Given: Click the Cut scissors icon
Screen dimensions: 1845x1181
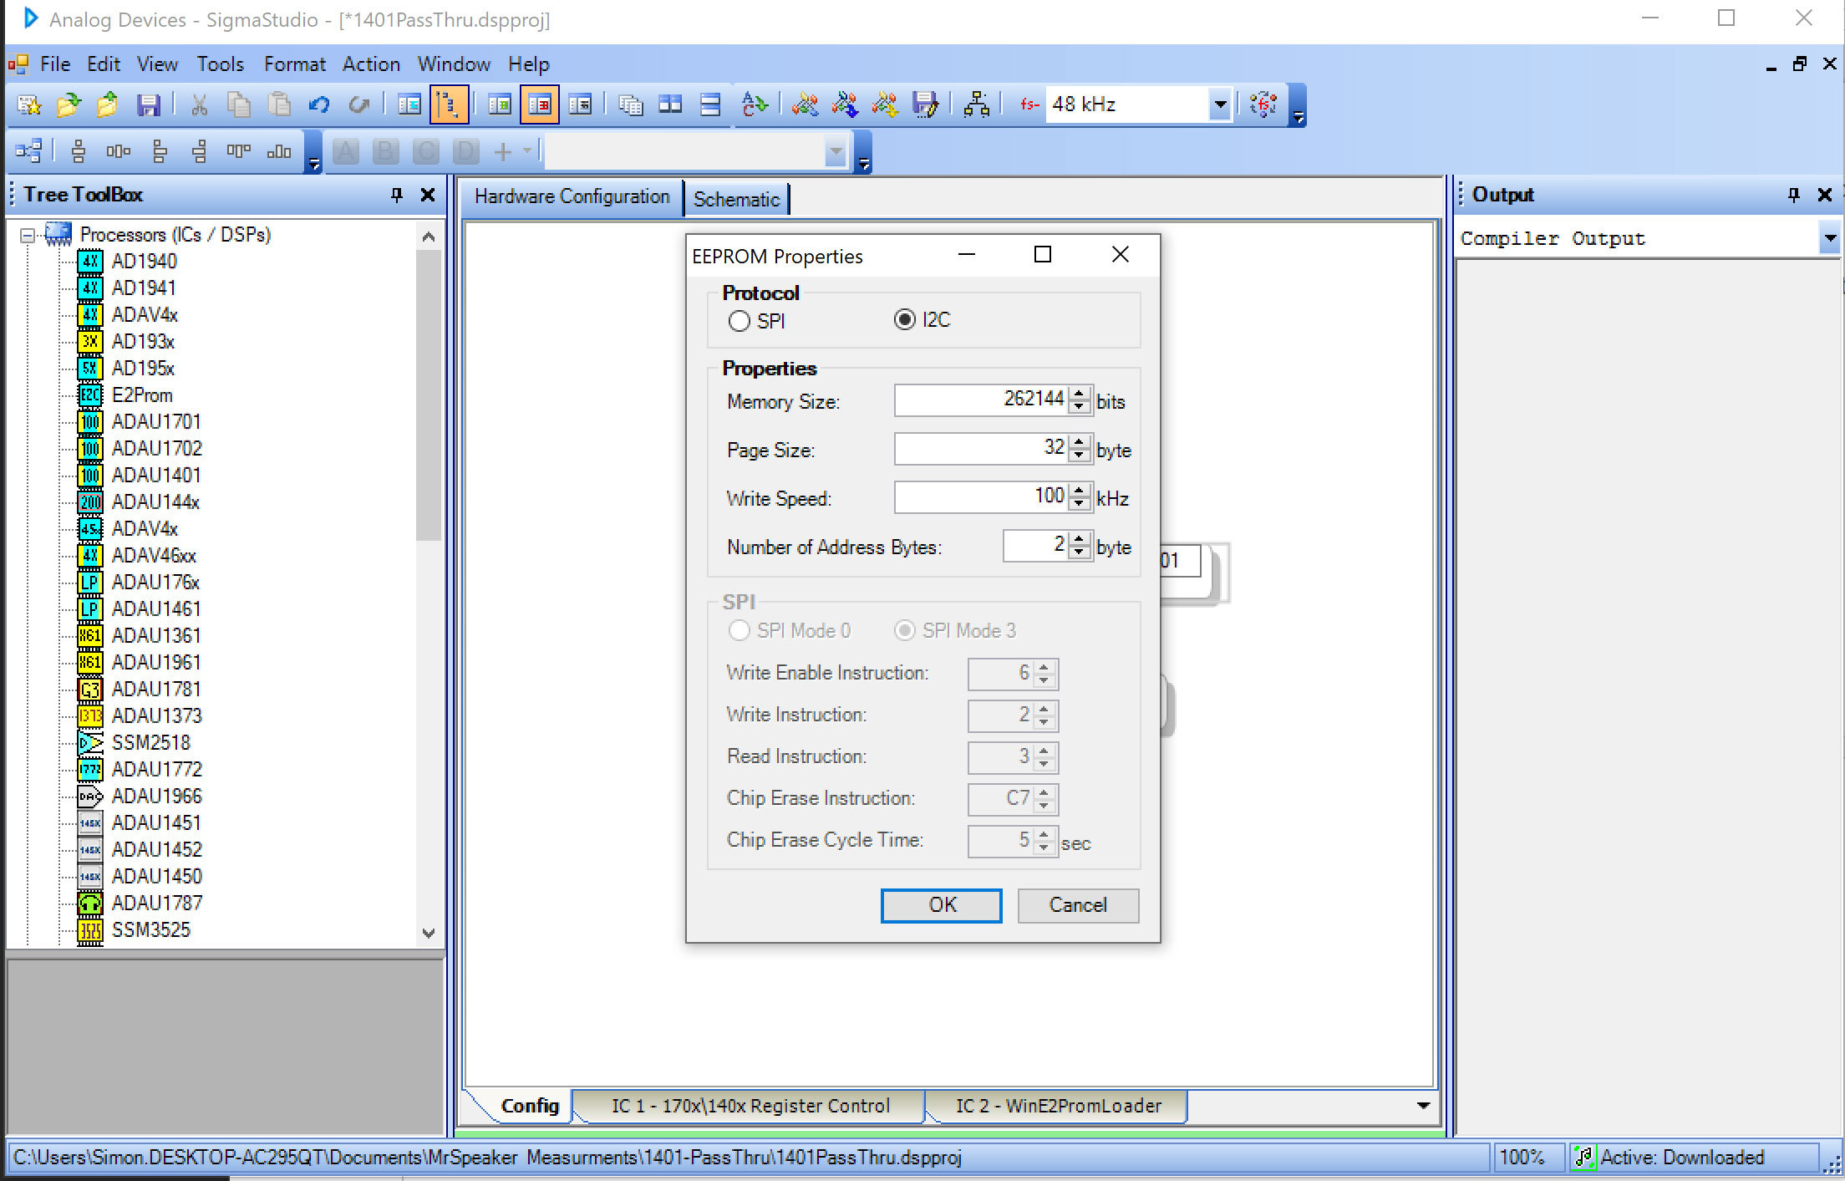Looking at the screenshot, I should [199, 104].
